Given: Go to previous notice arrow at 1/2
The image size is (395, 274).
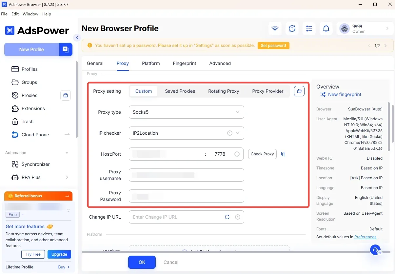Looking at the screenshot, I should (x=369, y=46).
